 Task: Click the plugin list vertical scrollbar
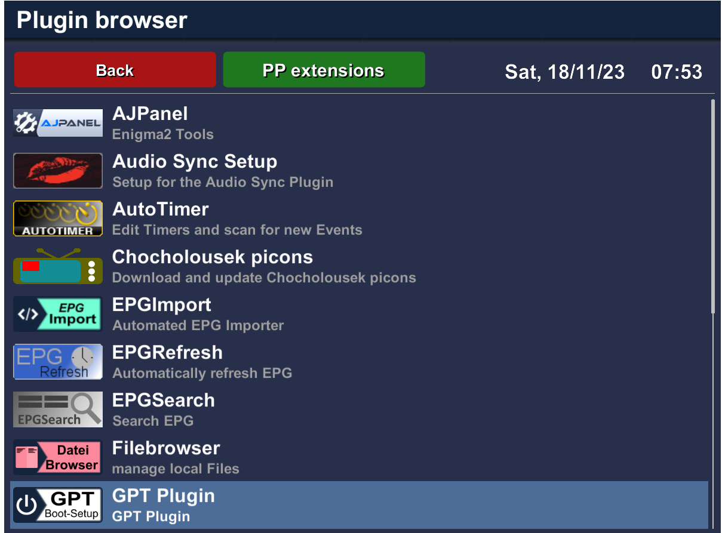coord(712,207)
